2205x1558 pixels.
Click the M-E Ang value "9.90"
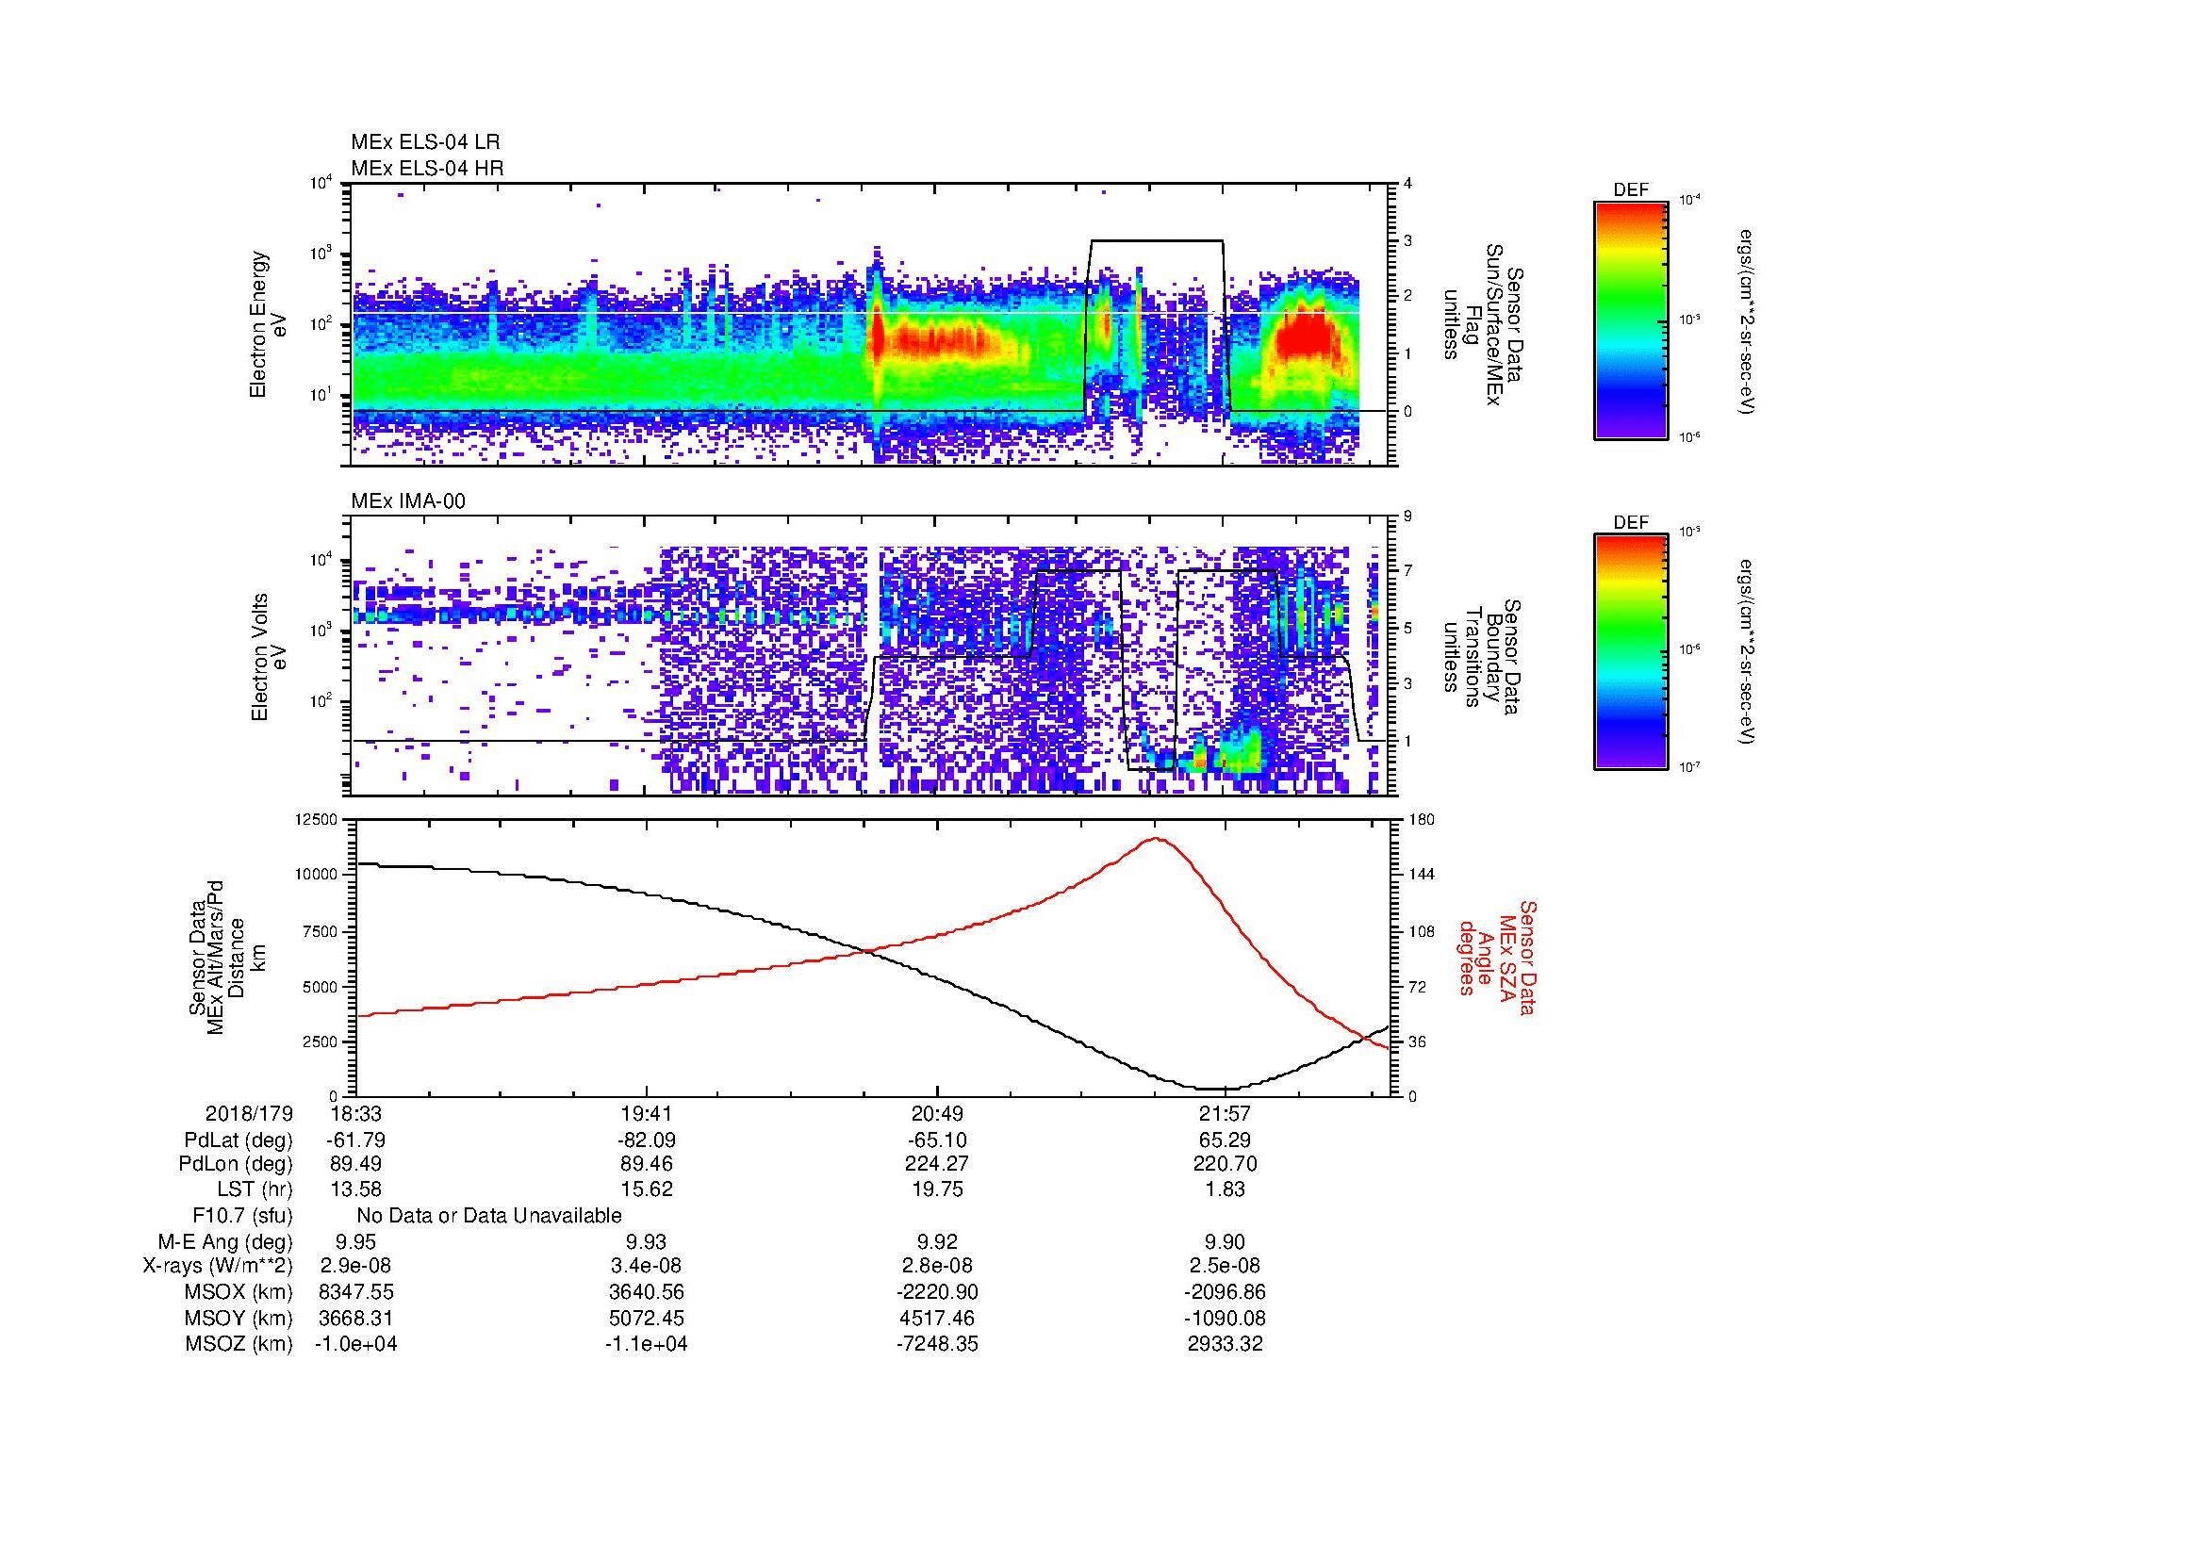[1226, 1242]
